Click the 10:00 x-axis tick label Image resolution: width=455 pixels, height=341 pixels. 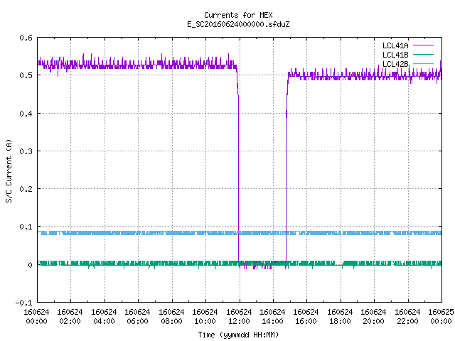click(205, 317)
